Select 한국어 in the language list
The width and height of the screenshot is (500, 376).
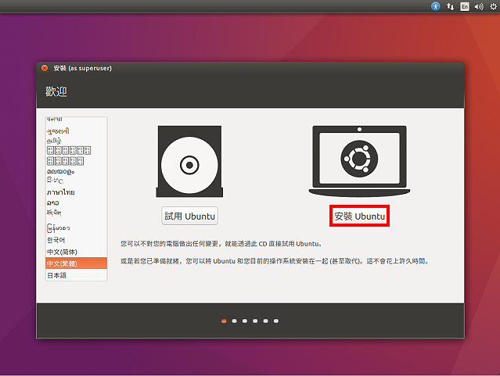[x=76, y=240]
